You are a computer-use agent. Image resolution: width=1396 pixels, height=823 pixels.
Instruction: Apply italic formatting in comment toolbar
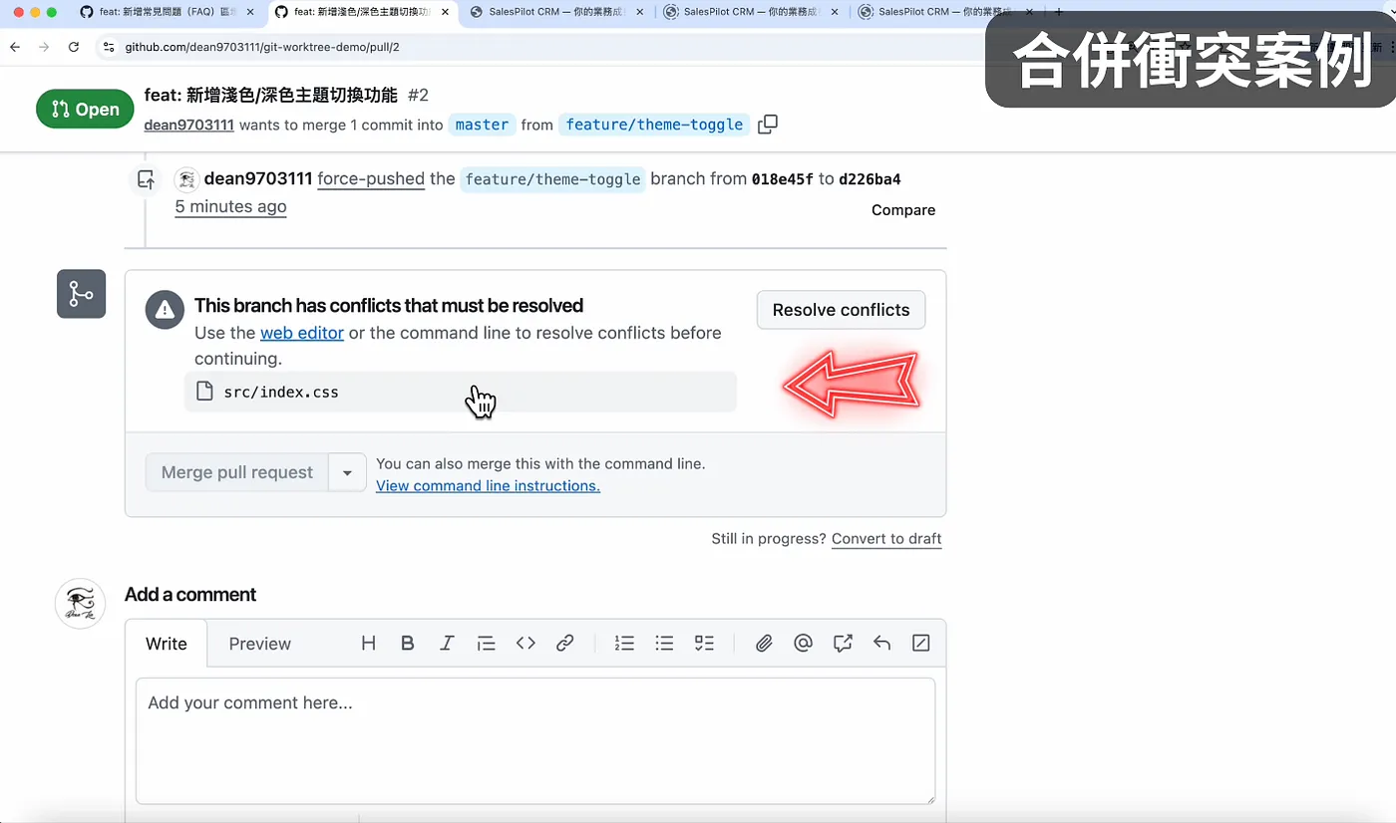coord(447,644)
